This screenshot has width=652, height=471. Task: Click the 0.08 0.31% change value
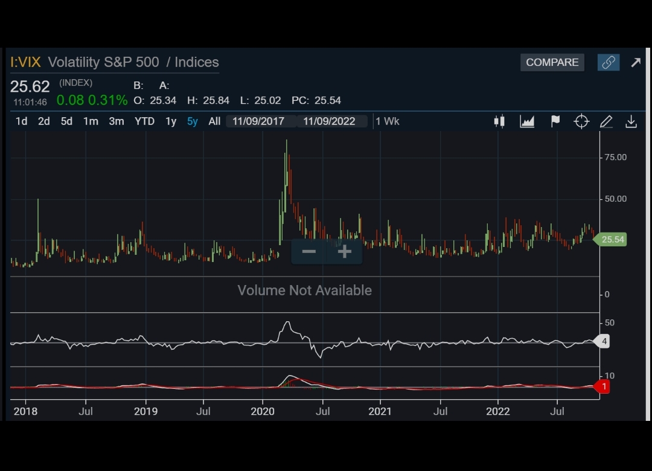tap(92, 100)
